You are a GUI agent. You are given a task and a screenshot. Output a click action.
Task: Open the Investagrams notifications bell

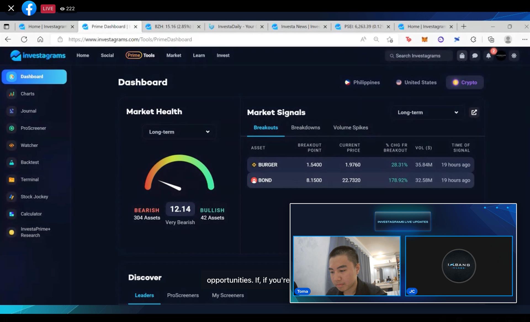tap(488, 55)
